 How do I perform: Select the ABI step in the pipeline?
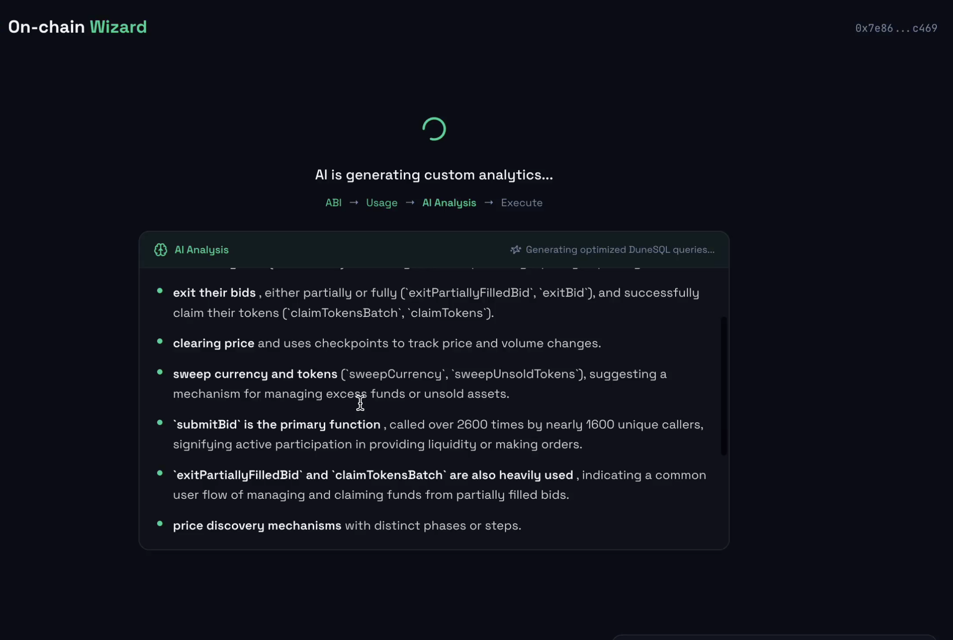click(x=333, y=202)
